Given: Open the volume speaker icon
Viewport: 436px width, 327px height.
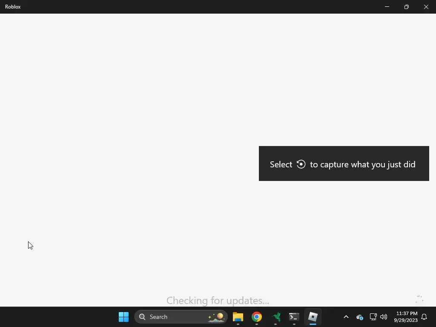Looking at the screenshot, I should click(x=384, y=317).
